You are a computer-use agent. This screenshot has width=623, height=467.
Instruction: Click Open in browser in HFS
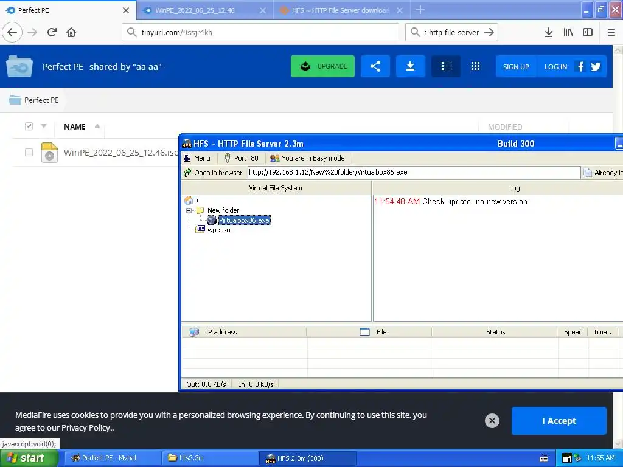coord(213,172)
